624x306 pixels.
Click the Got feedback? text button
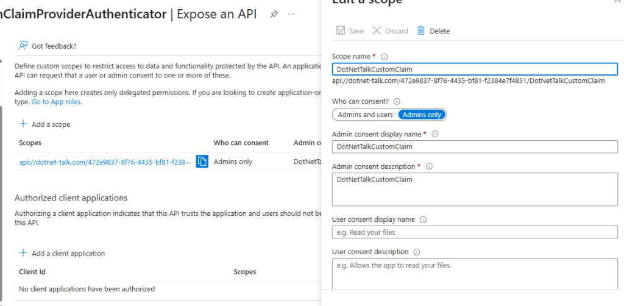coord(54,46)
